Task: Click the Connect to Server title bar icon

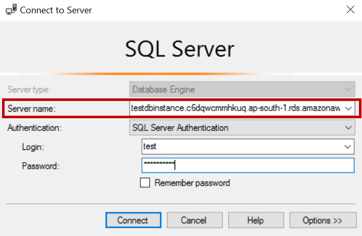Action: click(10, 10)
